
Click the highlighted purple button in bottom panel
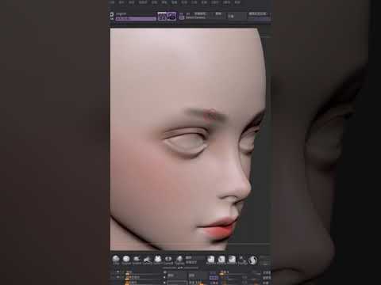point(214,278)
